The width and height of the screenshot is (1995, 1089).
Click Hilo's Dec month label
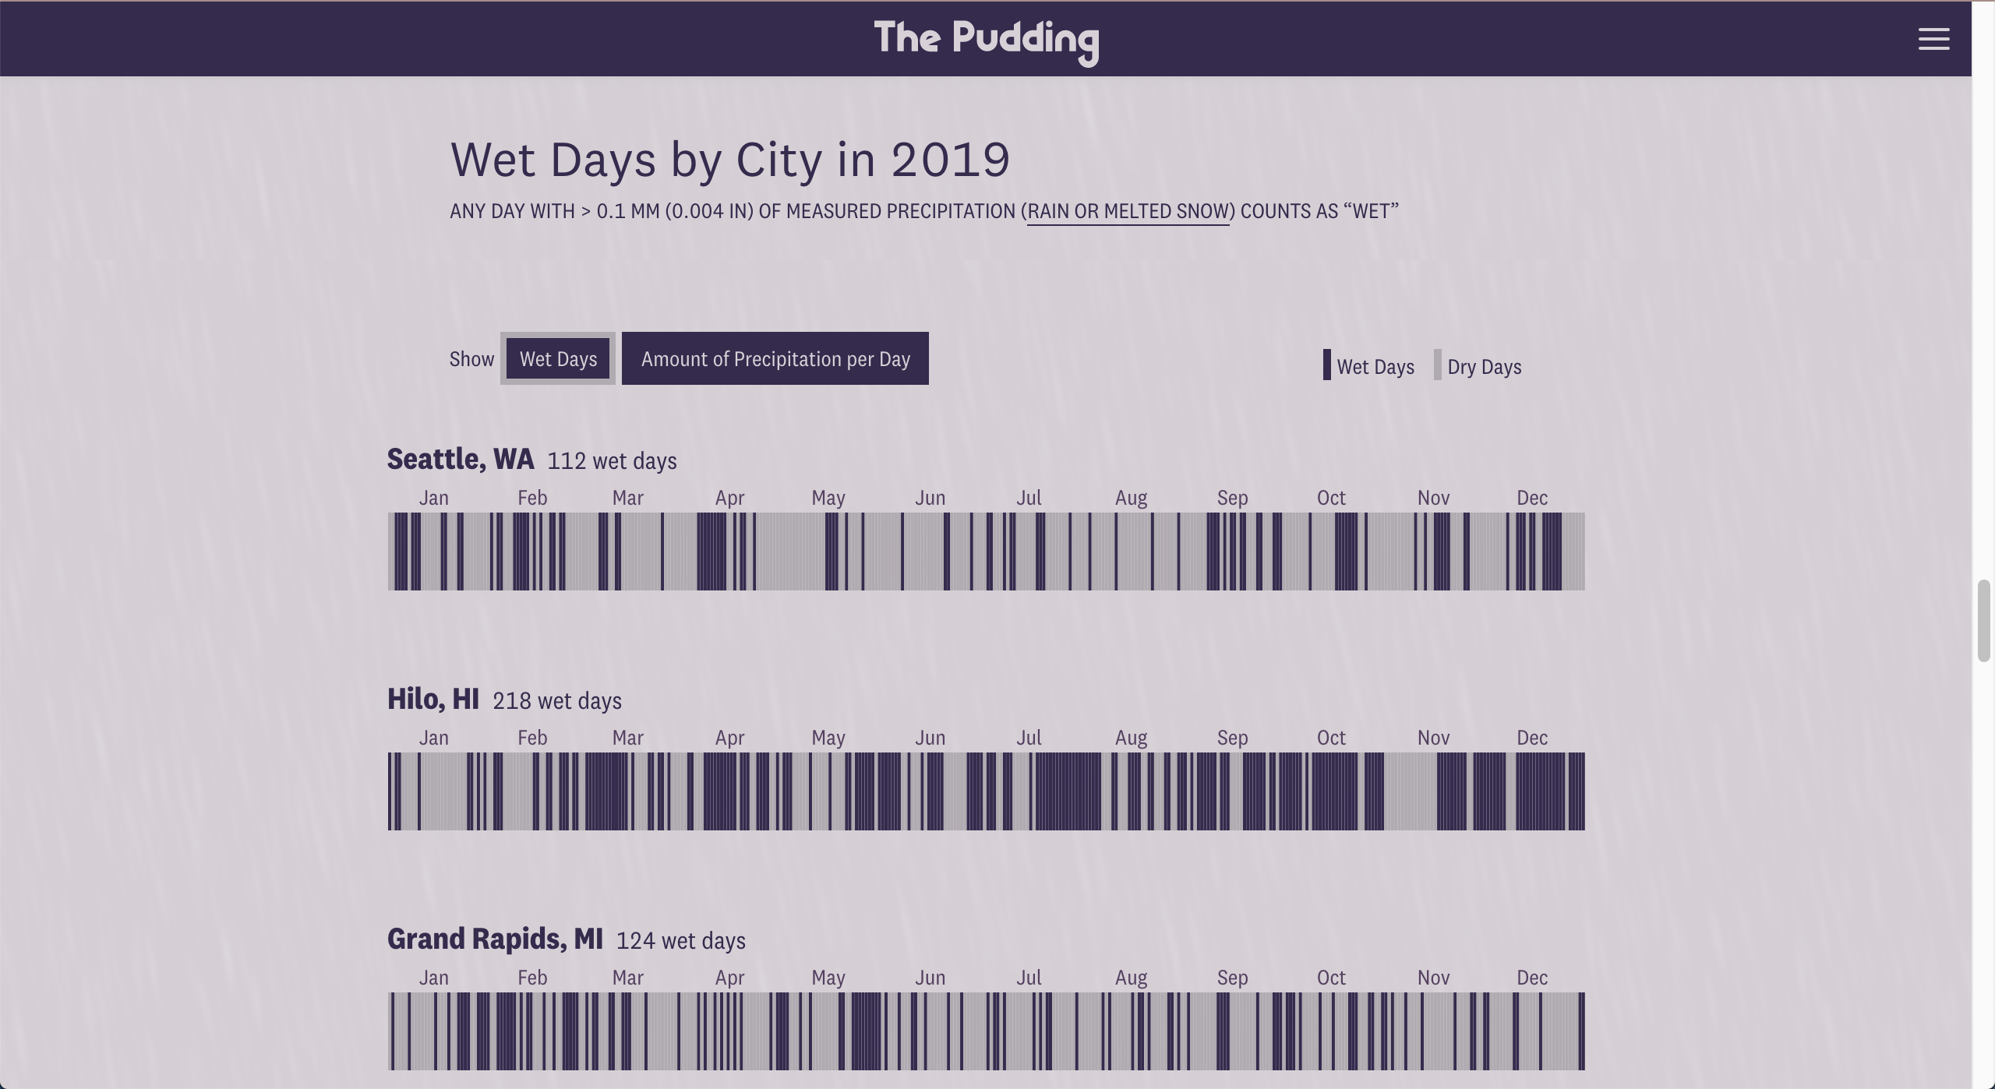[x=1532, y=738]
